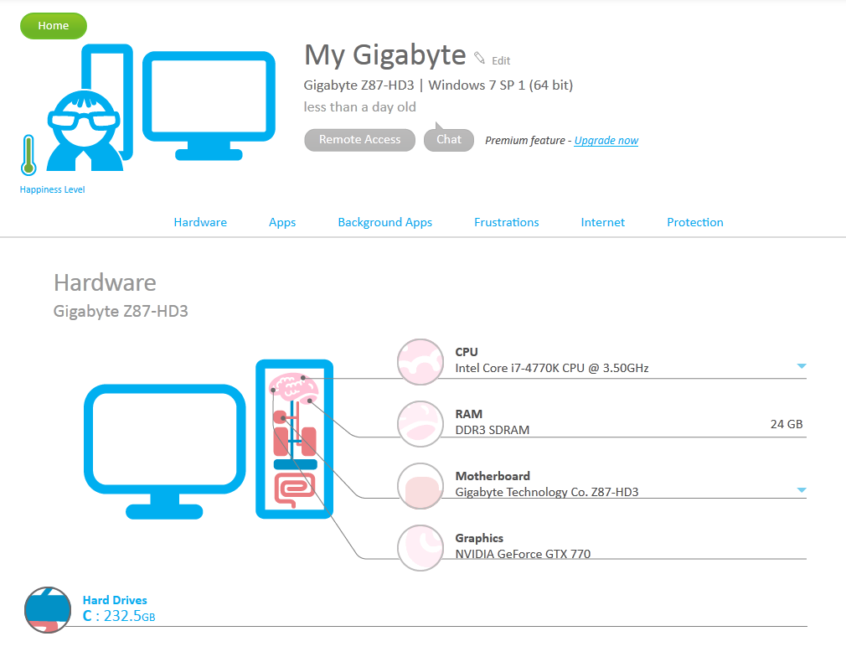Click the pencil Edit icon
The width and height of the screenshot is (846, 657).
(479, 57)
